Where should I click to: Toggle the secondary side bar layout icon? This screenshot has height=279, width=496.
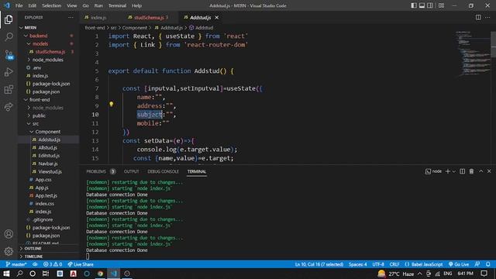(430, 5)
